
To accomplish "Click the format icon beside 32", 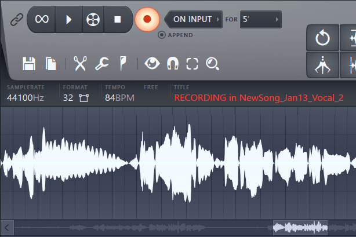I will 83,98.
